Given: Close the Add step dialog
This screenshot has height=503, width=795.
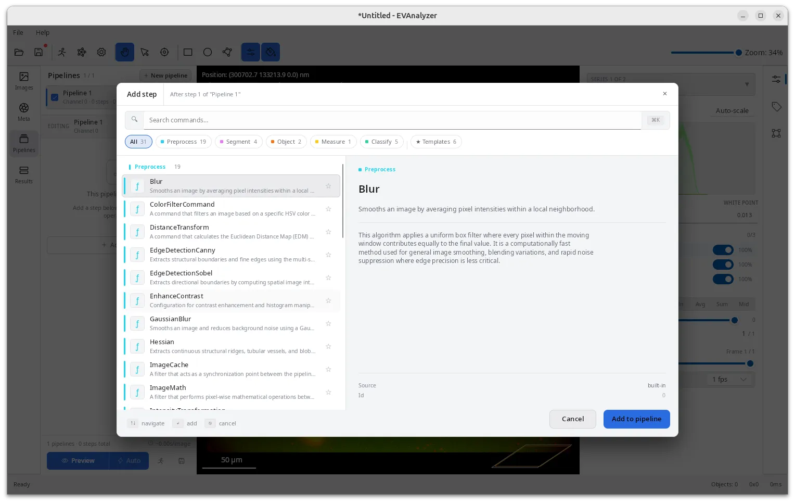Looking at the screenshot, I should pyautogui.click(x=665, y=94).
